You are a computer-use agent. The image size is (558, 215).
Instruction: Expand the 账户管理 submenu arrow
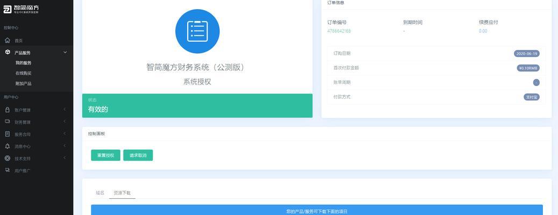(65, 109)
